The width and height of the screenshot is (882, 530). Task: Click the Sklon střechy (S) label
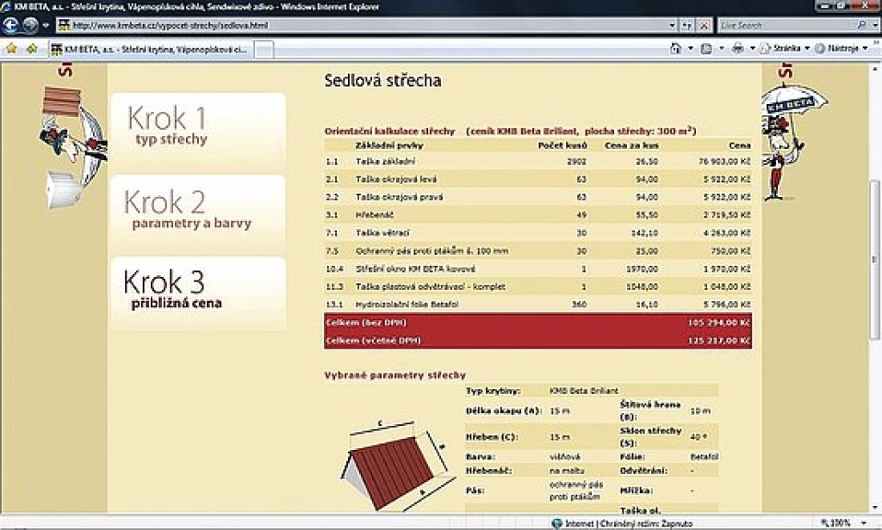[x=651, y=437]
